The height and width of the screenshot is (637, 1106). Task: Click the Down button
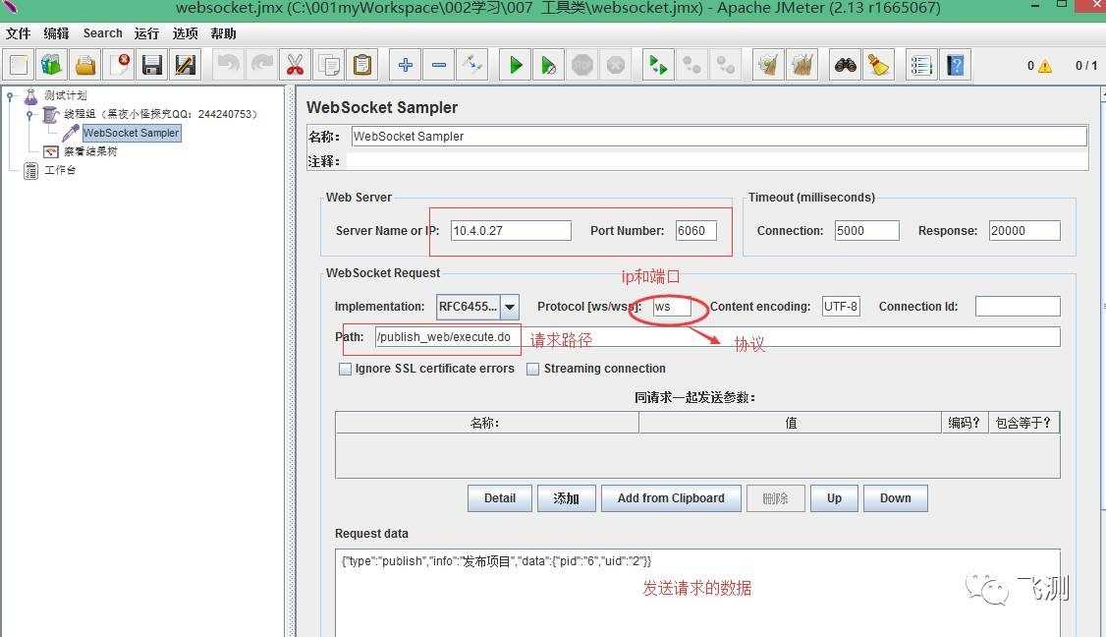pos(895,498)
